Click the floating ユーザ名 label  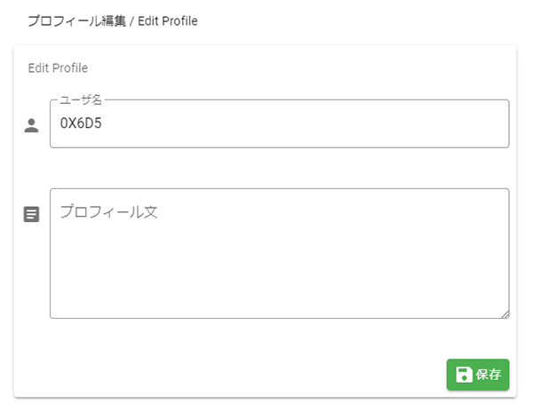(81, 99)
